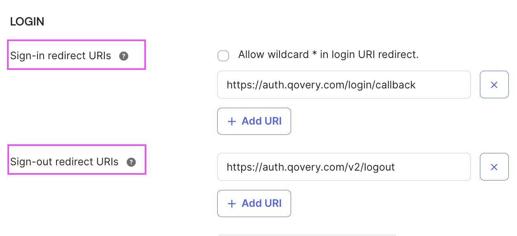Remove the v2/logout URI with the X
This screenshot has height=236, width=517.
point(494,167)
